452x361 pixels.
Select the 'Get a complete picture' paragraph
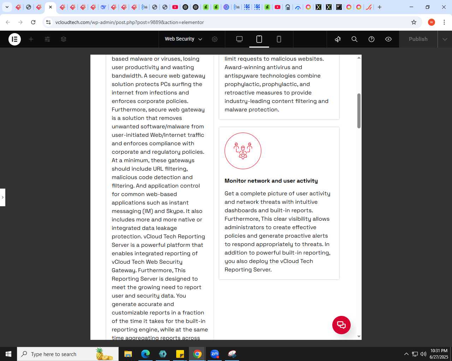click(278, 232)
